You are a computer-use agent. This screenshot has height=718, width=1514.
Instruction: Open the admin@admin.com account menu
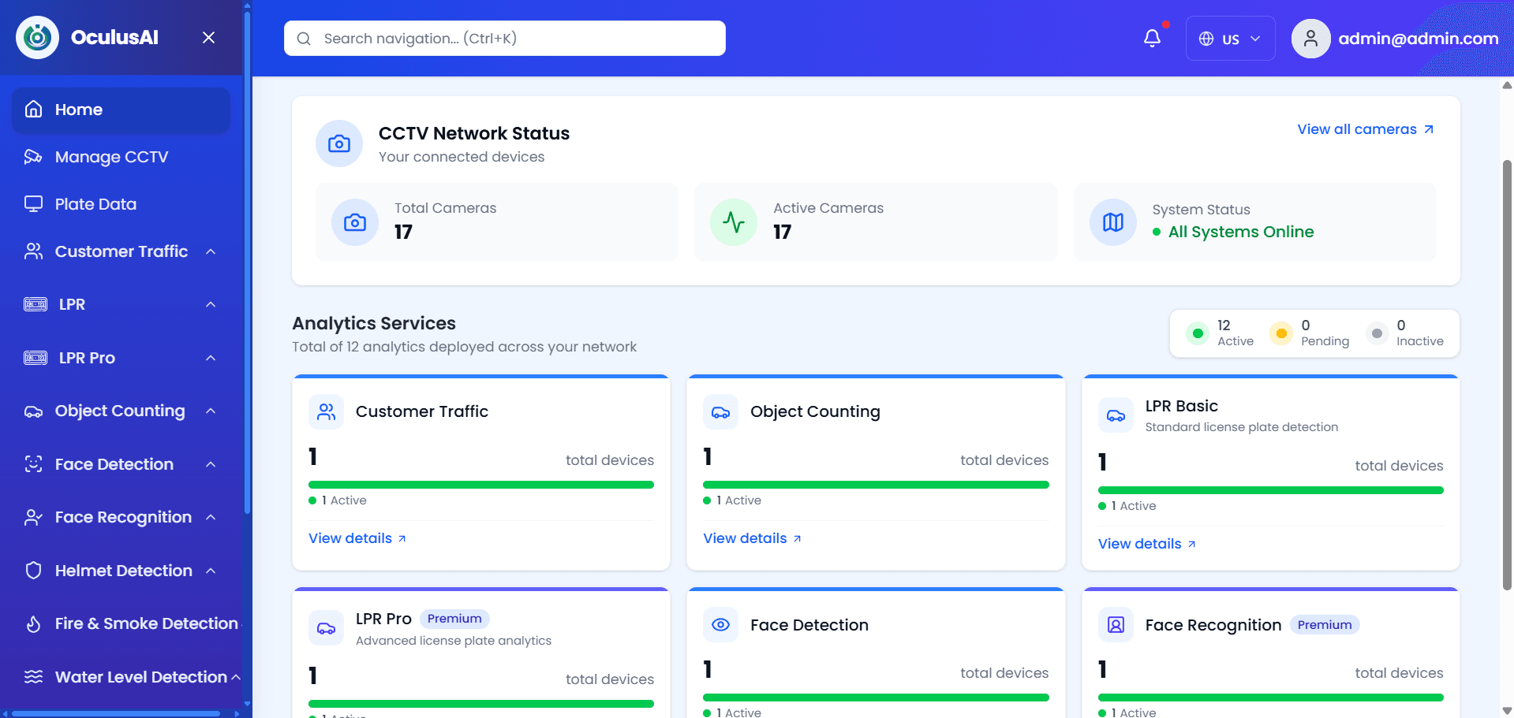coord(1395,38)
